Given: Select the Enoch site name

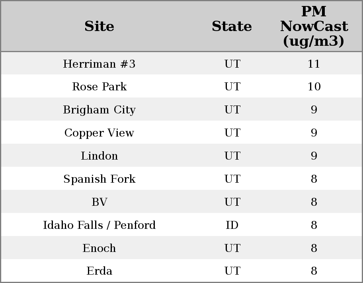Looking at the screenshot, I should point(99,248).
